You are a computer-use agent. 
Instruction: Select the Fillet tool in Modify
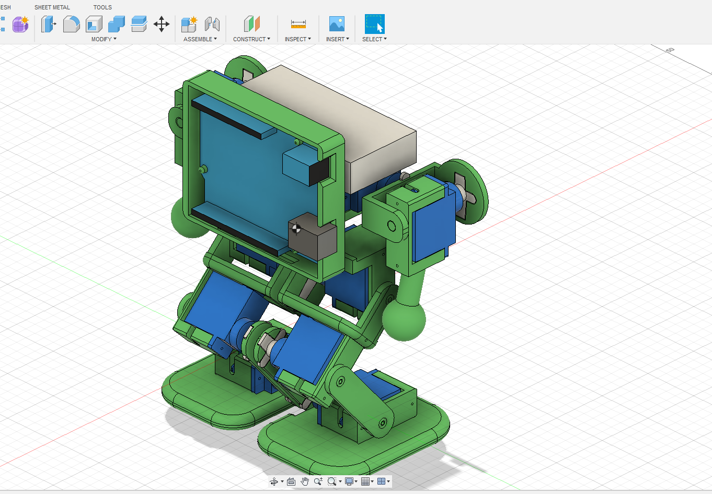72,24
